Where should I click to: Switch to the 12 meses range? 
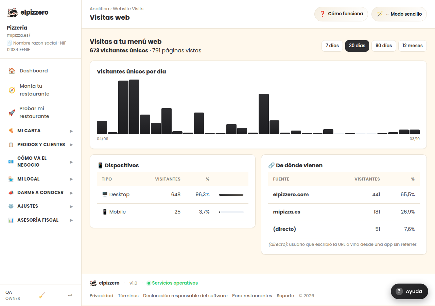(413, 46)
